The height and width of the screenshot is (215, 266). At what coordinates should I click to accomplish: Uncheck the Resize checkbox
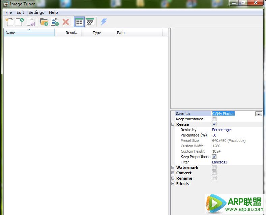(214, 124)
